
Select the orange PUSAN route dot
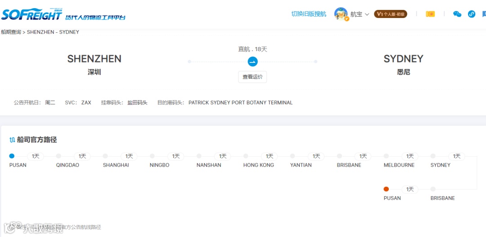pos(386,189)
